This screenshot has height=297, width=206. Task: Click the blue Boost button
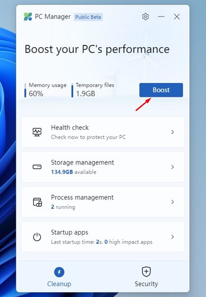tap(161, 90)
